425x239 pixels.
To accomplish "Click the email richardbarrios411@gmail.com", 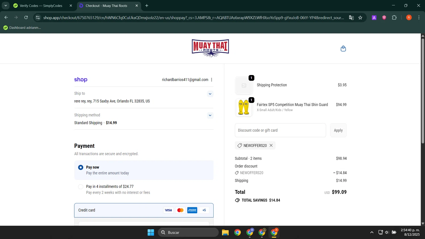I will [x=185, y=80].
